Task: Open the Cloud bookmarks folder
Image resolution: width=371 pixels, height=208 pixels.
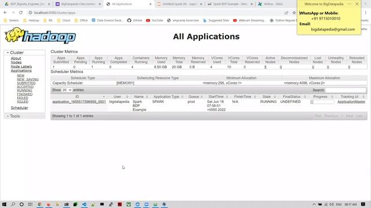Action: 63,21
